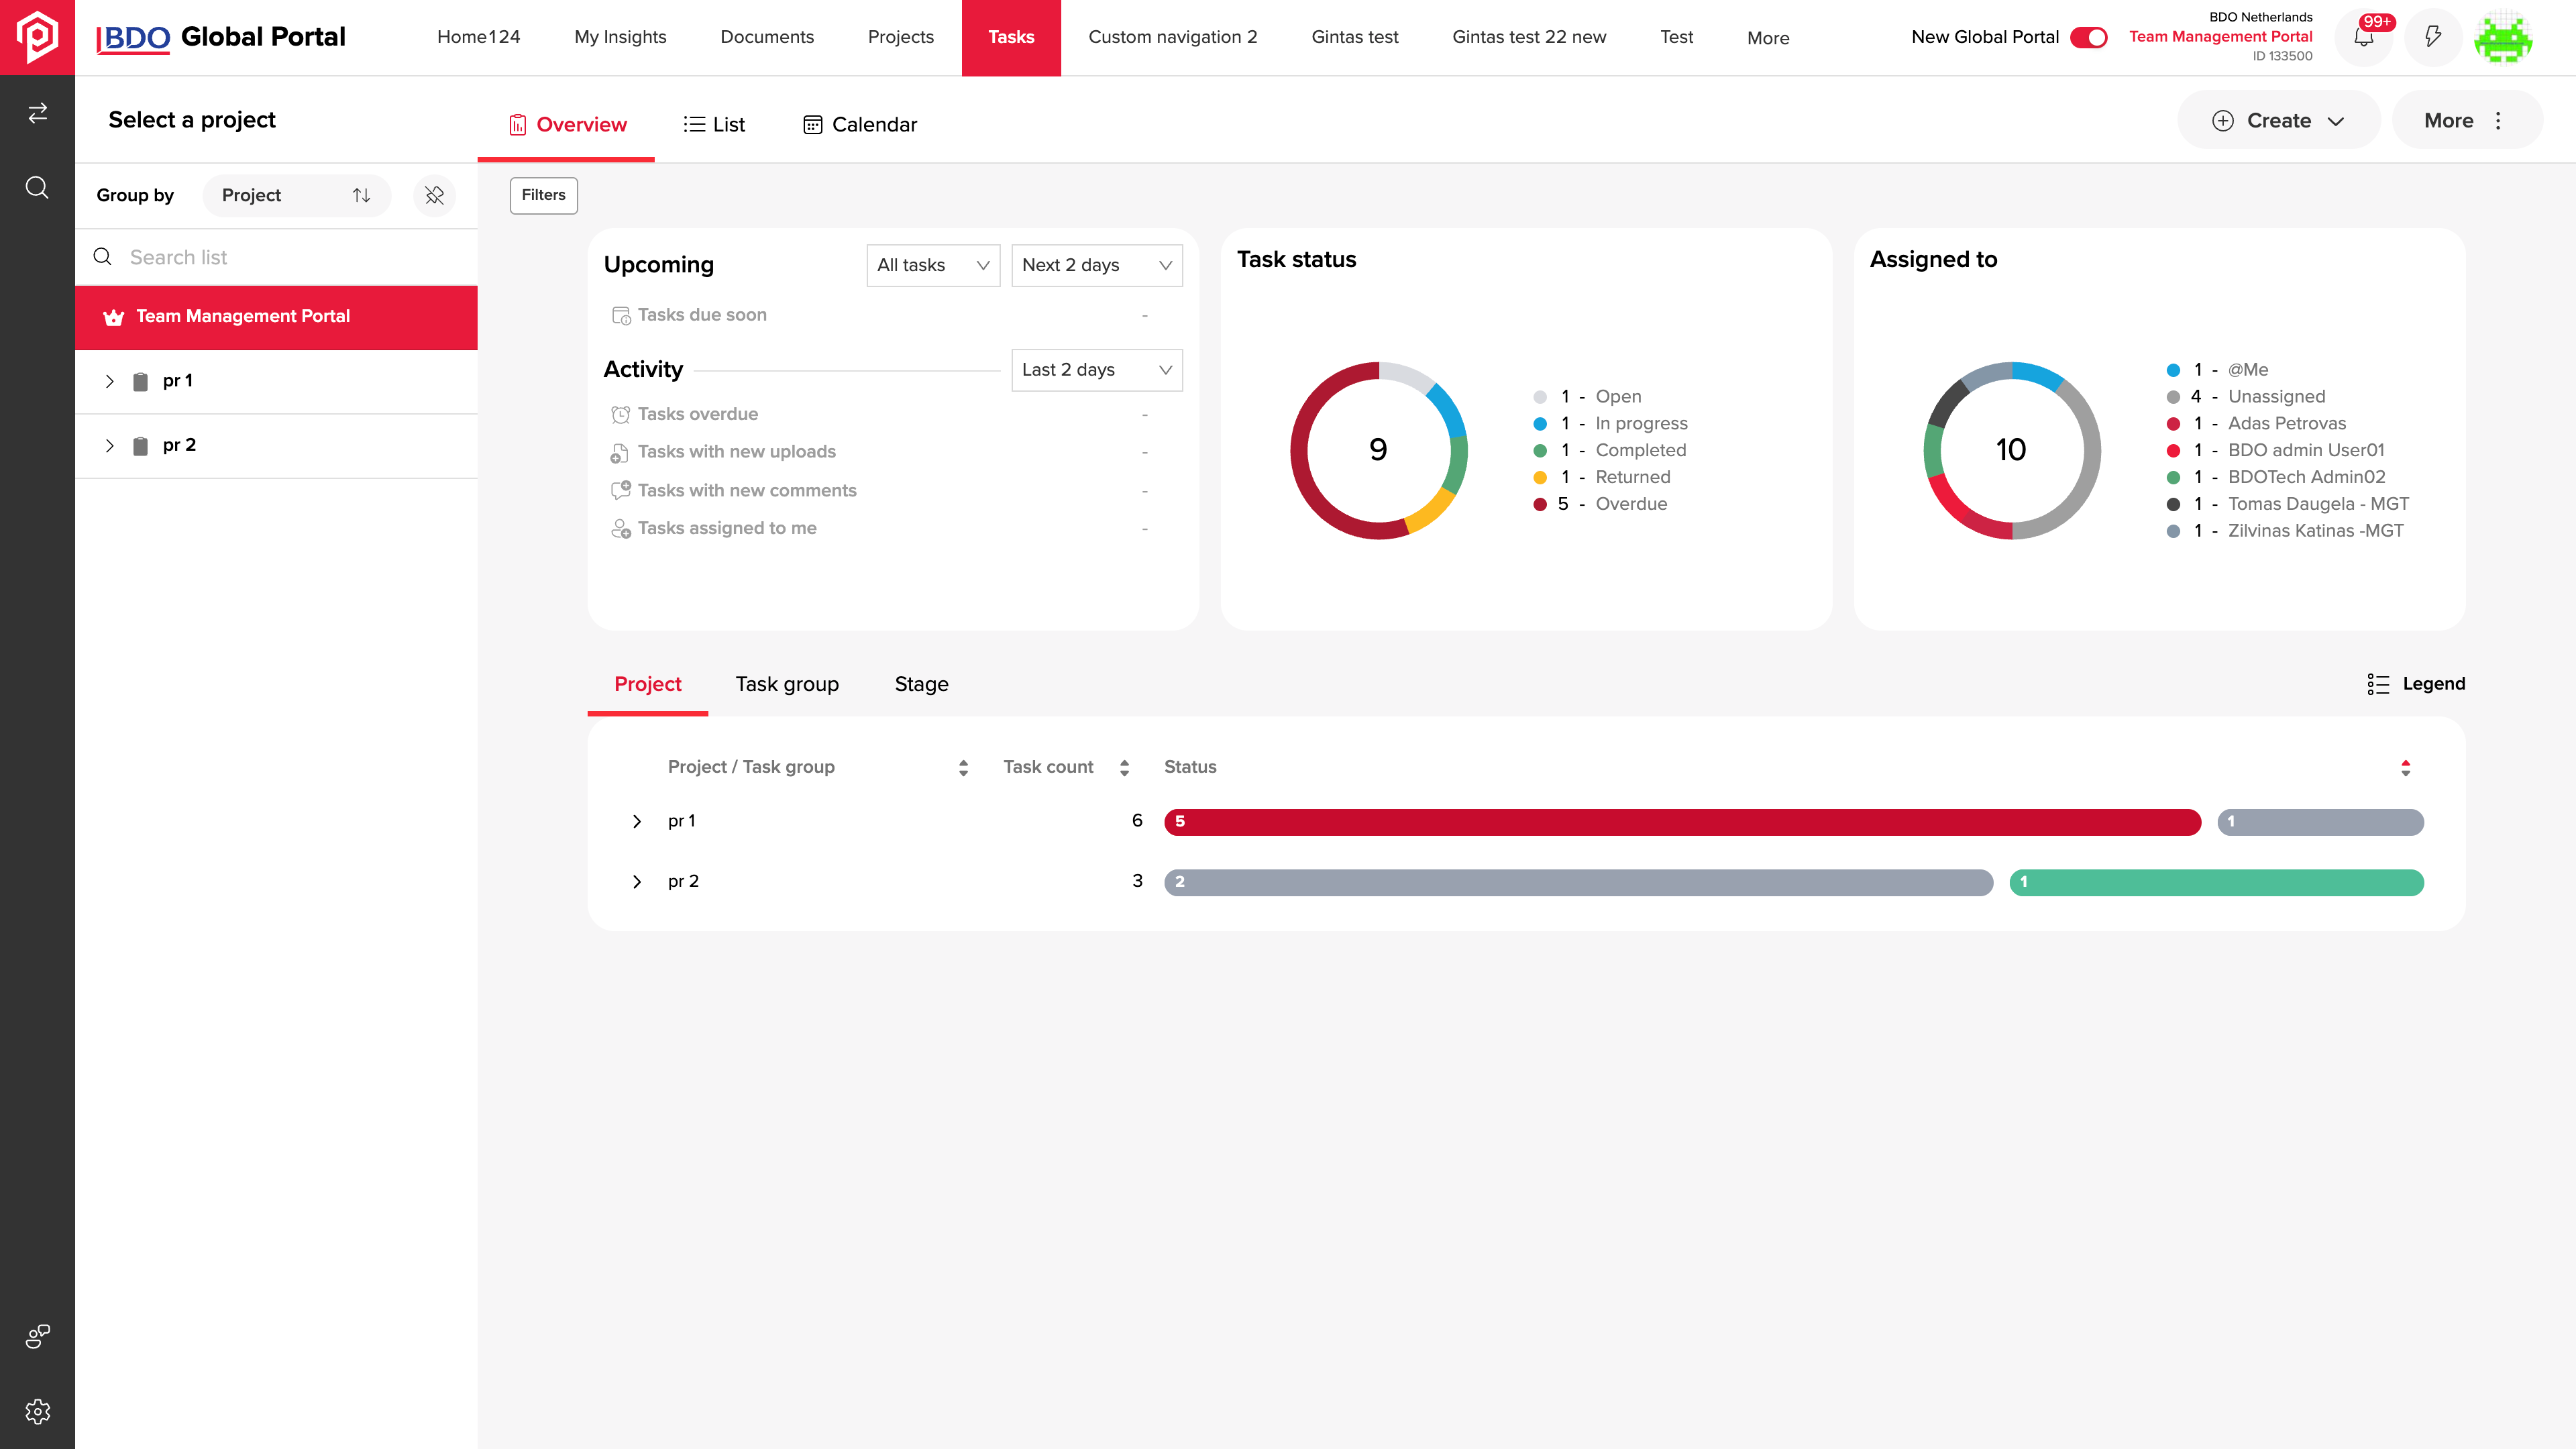Sort by Task count column arrows

pyautogui.click(x=1124, y=768)
